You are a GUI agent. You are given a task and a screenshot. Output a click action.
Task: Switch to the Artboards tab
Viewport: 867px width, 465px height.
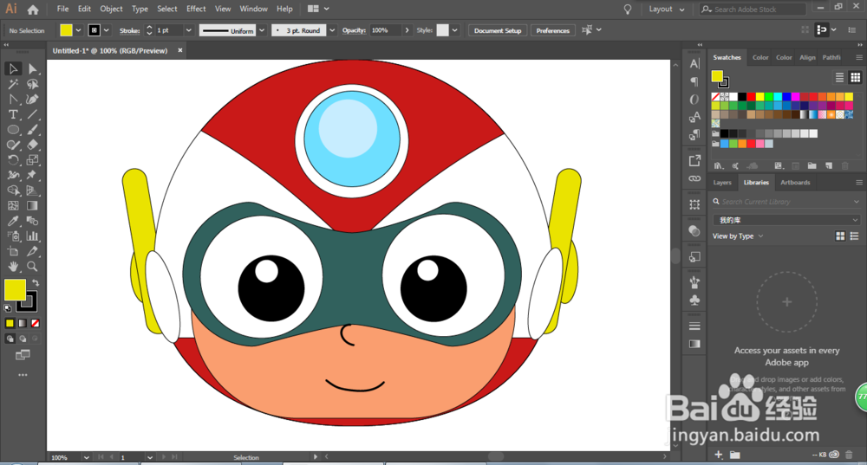point(795,182)
